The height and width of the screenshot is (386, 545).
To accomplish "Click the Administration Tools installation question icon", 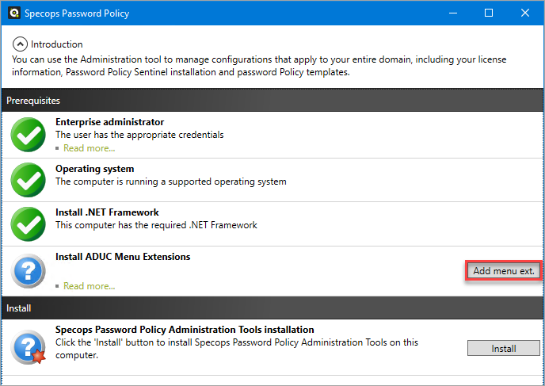I will (29, 346).
